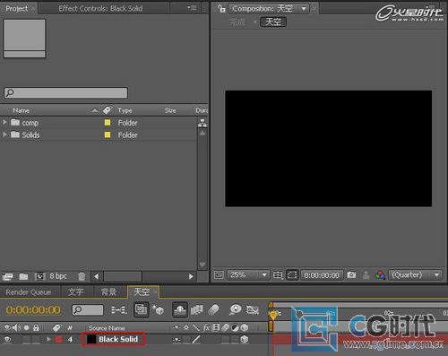Screen dimensions: 448x356
Task: Toggle the Region of Interest button
Action: point(292,274)
